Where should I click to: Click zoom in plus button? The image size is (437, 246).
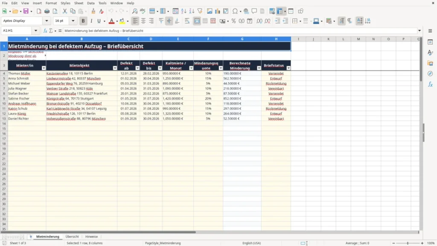pyautogui.click(x=422, y=243)
